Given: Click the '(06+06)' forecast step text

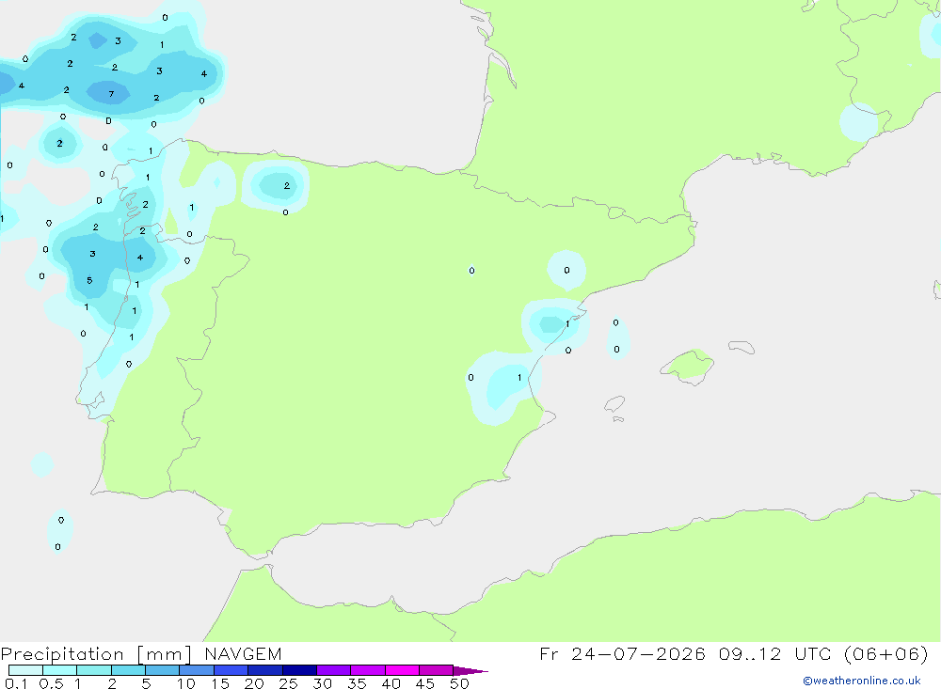Looking at the screenshot, I should [x=885, y=654].
